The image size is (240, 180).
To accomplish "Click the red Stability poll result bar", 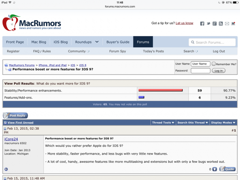I will [x=160, y=90].
